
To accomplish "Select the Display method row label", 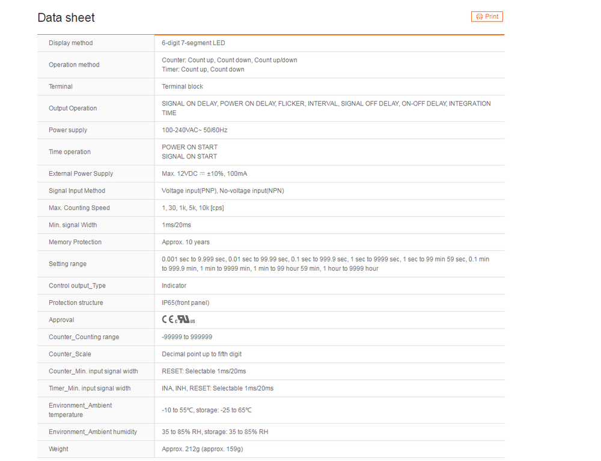I will pos(71,43).
